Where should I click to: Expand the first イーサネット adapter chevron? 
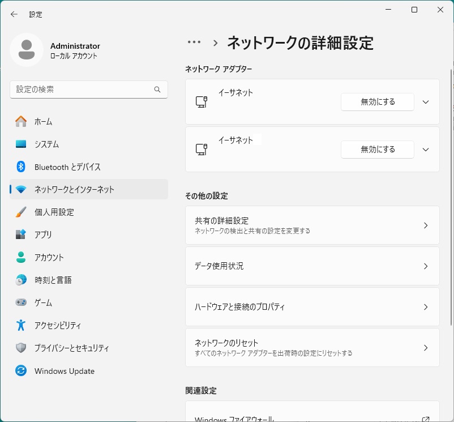point(426,102)
